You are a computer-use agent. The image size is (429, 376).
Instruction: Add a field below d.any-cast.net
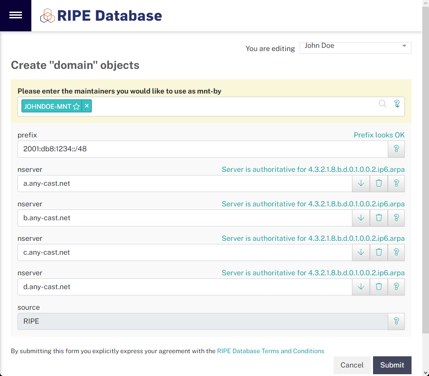point(361,287)
